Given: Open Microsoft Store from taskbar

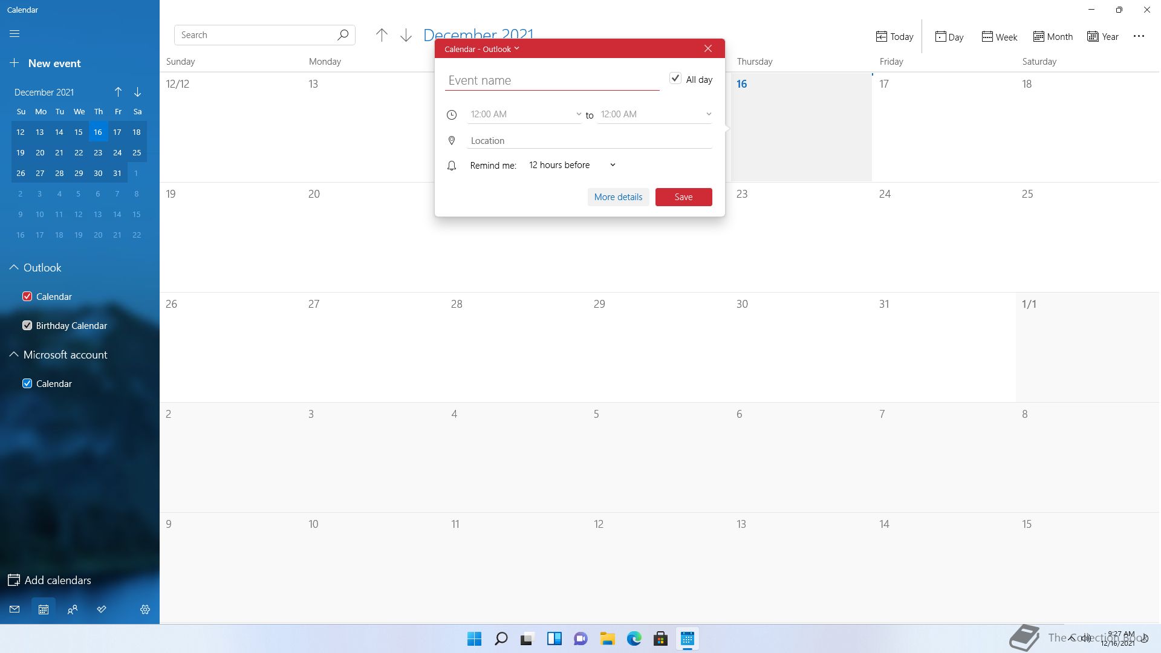Looking at the screenshot, I should click(x=661, y=638).
